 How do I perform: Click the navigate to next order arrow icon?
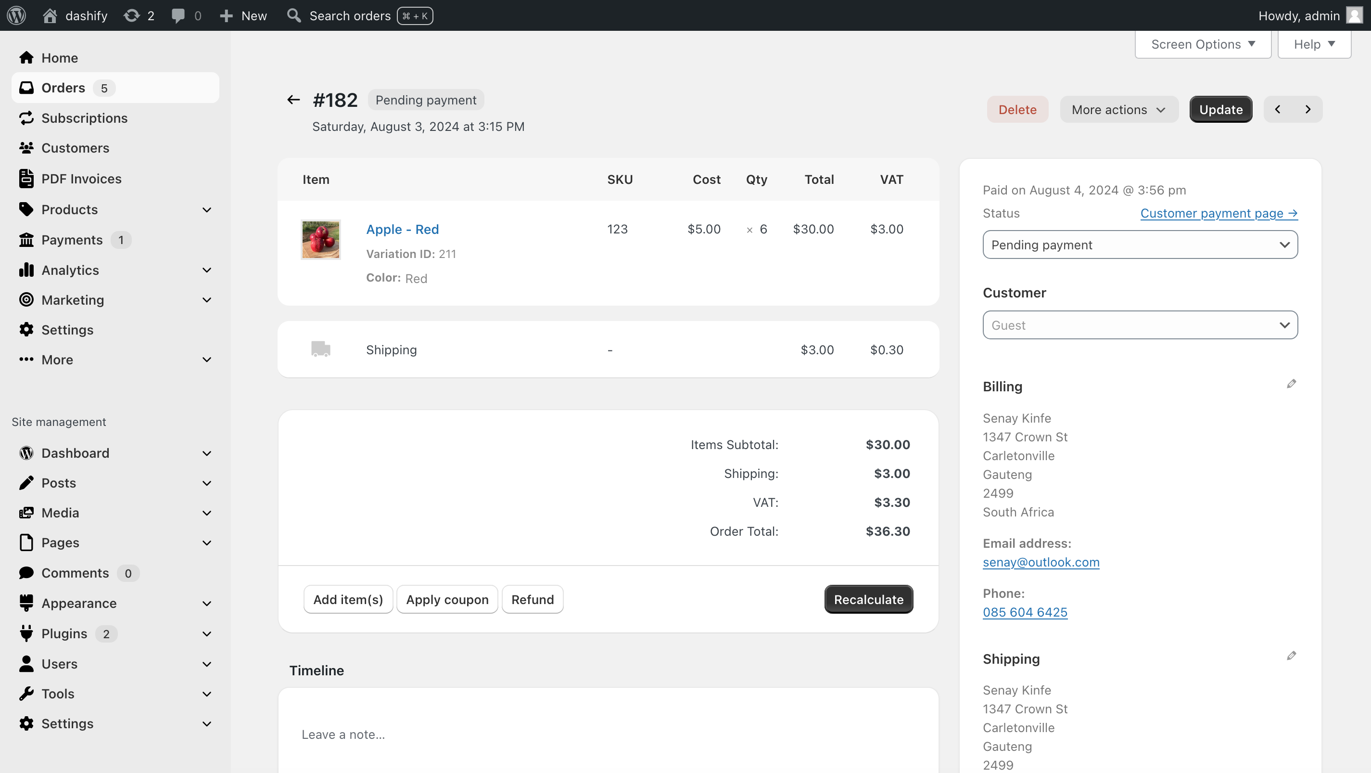tap(1308, 109)
